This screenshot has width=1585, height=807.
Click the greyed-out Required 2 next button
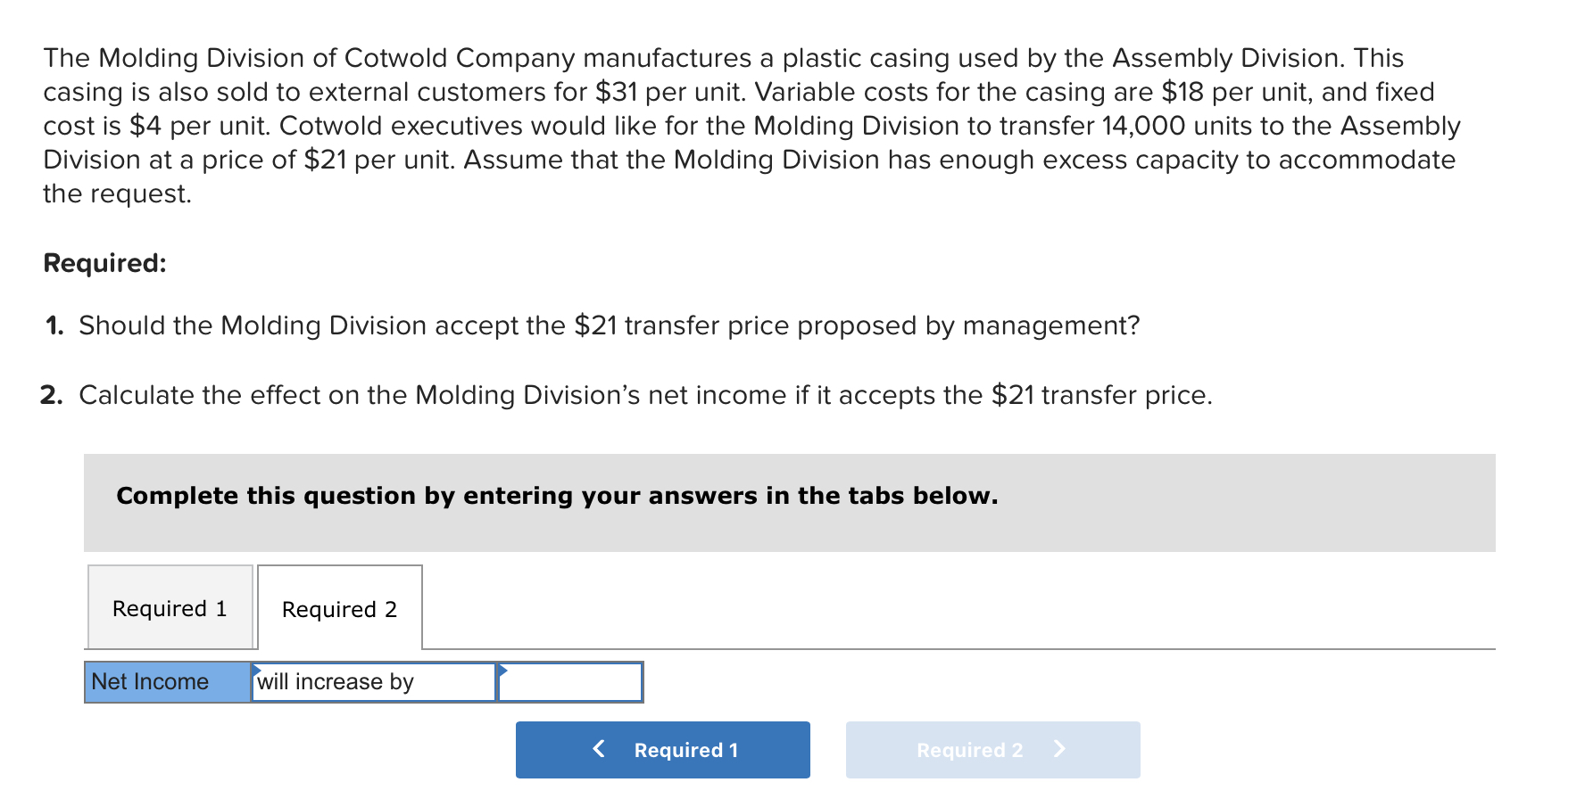[993, 750]
